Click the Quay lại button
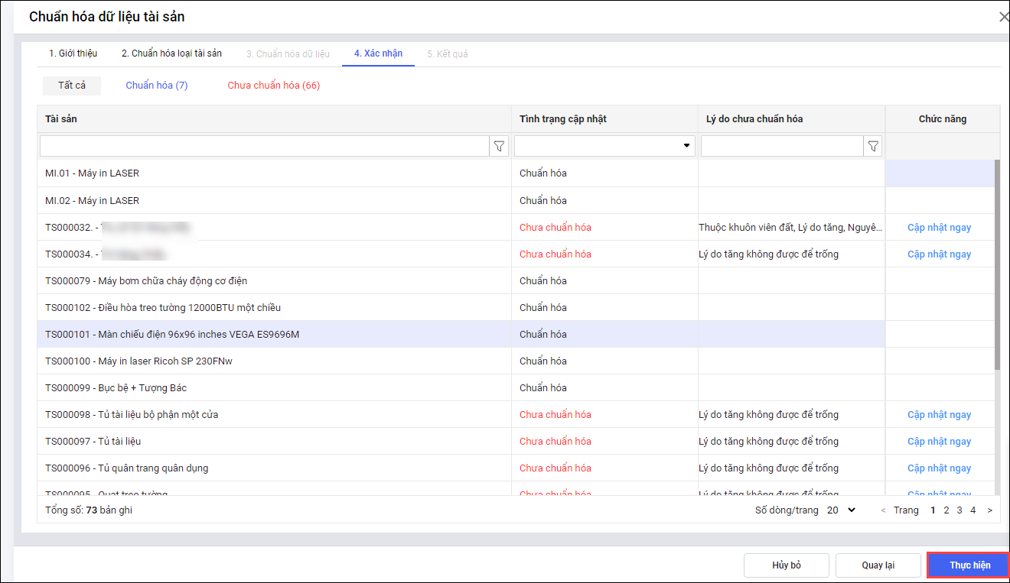The image size is (1010, 583). point(878,565)
